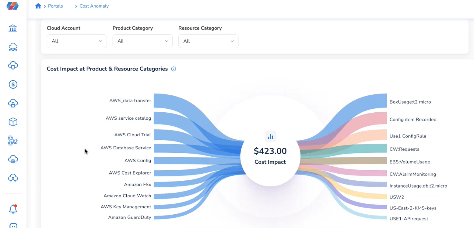Select USW2 label
Screen dimensions: 474x228
[397, 197]
